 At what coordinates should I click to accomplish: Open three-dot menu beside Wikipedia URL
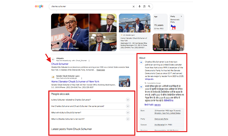click(x=89, y=60)
